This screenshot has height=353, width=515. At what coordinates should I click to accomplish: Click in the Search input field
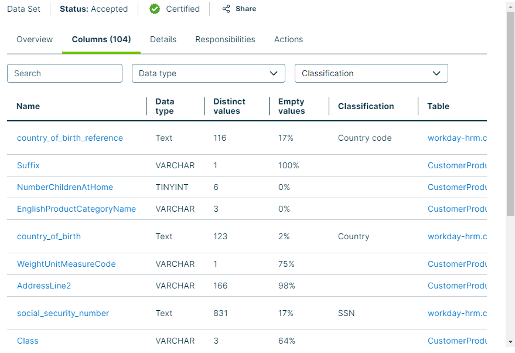coord(64,73)
